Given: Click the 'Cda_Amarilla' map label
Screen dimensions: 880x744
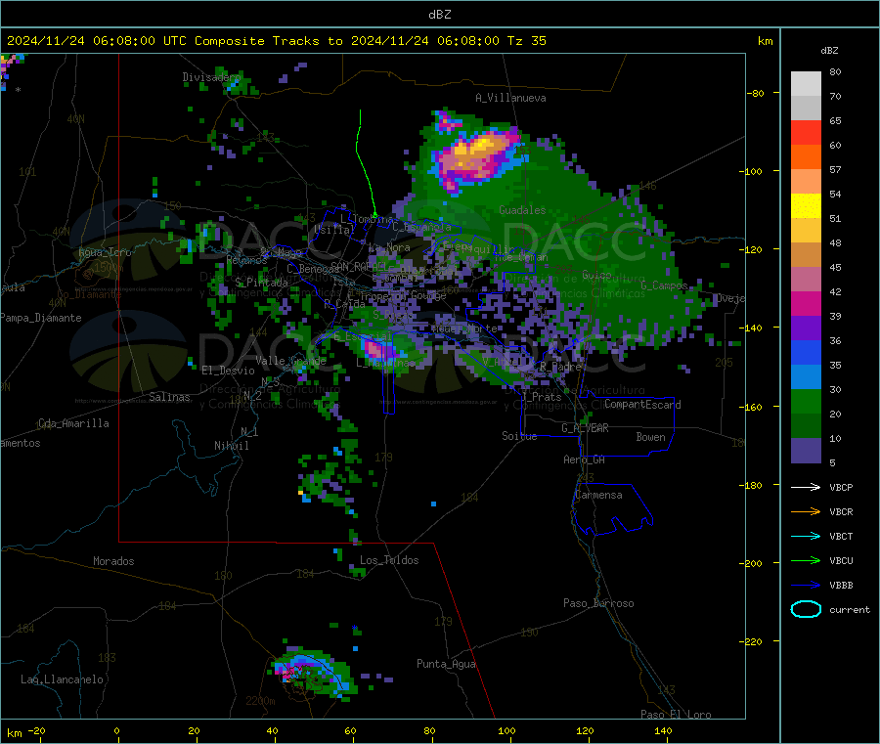Looking at the screenshot, I should tap(73, 423).
